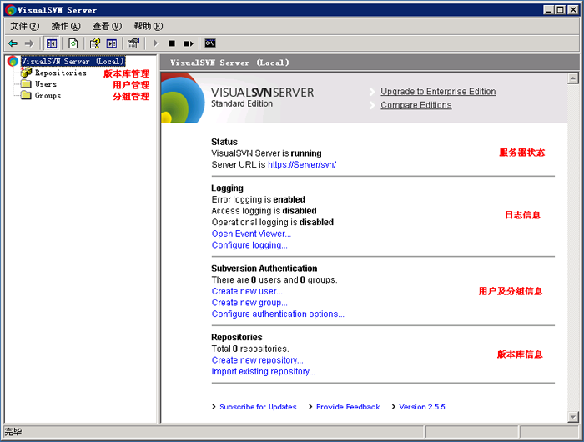Click Configure logging link
Viewport: 584px width, 442px height.
[x=249, y=245]
